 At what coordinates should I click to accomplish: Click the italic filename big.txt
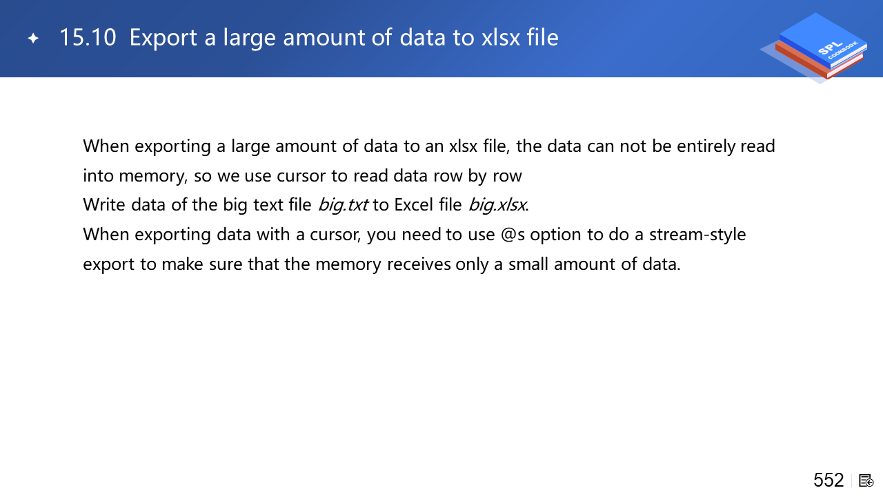(x=343, y=205)
